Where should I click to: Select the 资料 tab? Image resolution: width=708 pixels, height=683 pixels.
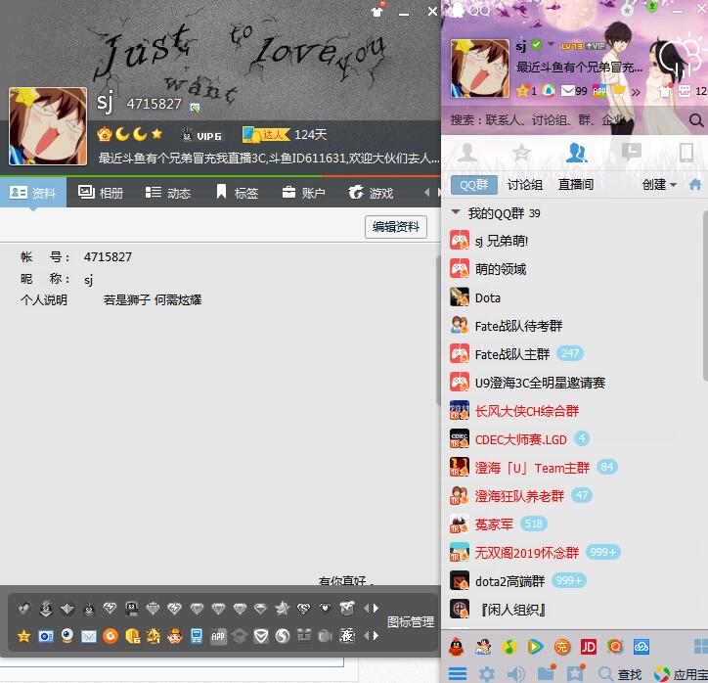33,193
